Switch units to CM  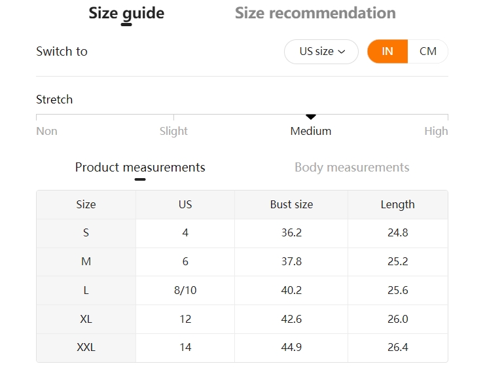(428, 51)
